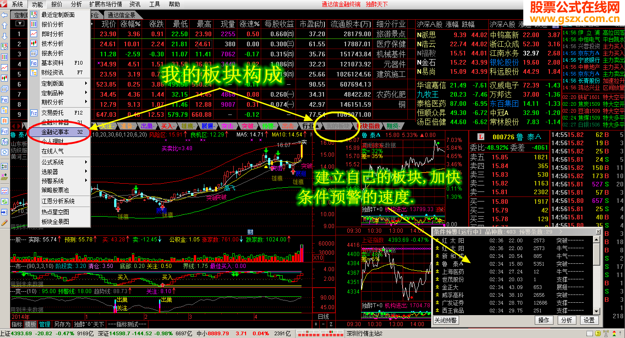Click the 财经资讯 icon in menu
This screenshot has width=625, height=338.
point(34,72)
